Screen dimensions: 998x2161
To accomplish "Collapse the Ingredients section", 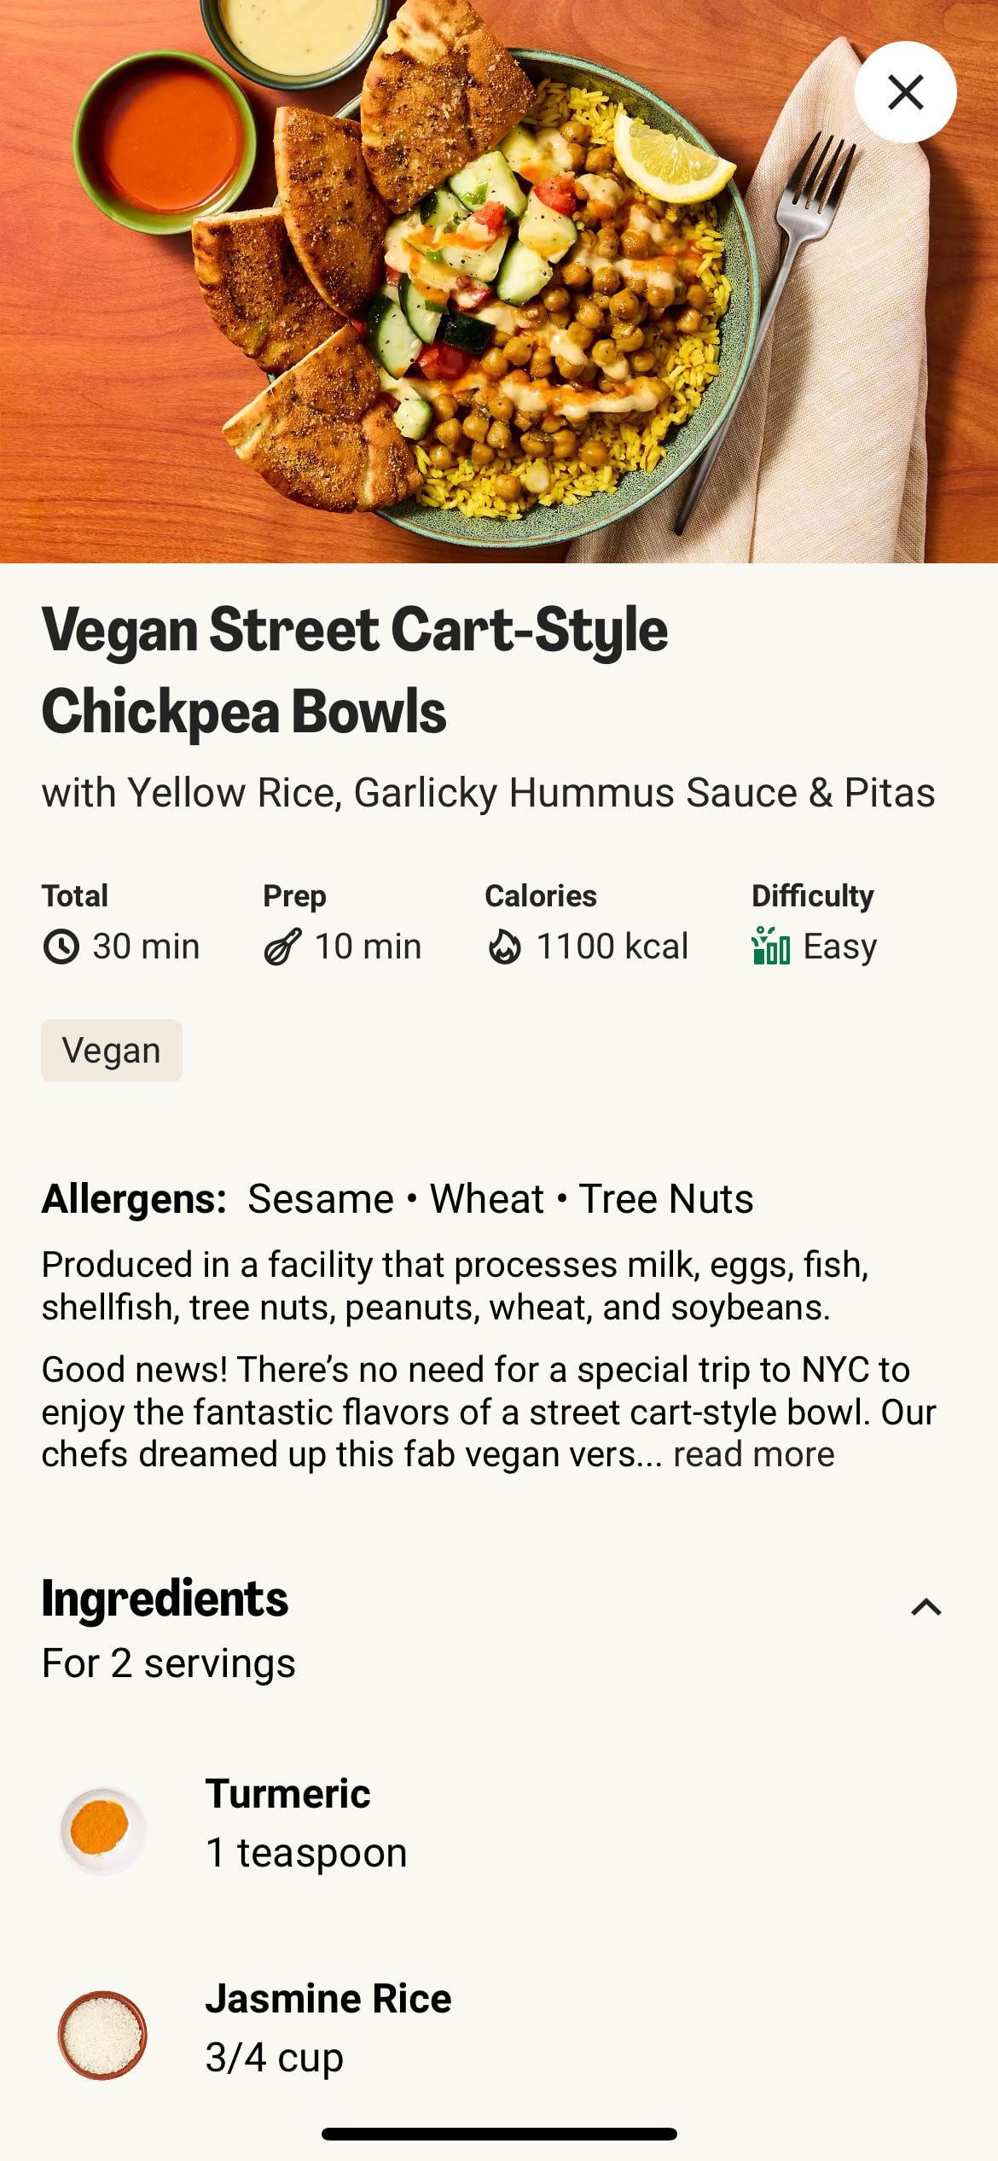I will pos(925,1608).
